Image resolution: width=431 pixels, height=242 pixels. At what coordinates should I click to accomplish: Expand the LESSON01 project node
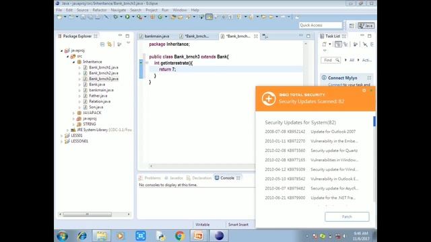[61, 141]
